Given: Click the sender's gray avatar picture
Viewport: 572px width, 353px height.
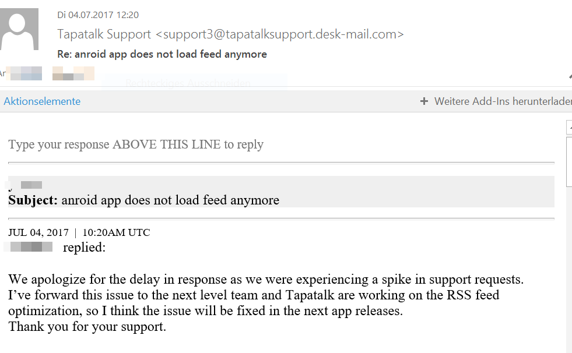Looking at the screenshot, I should pos(19,29).
